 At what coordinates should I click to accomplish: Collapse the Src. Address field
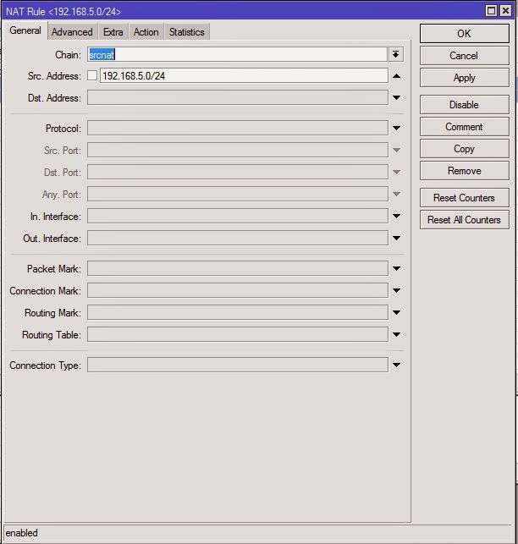tap(396, 75)
